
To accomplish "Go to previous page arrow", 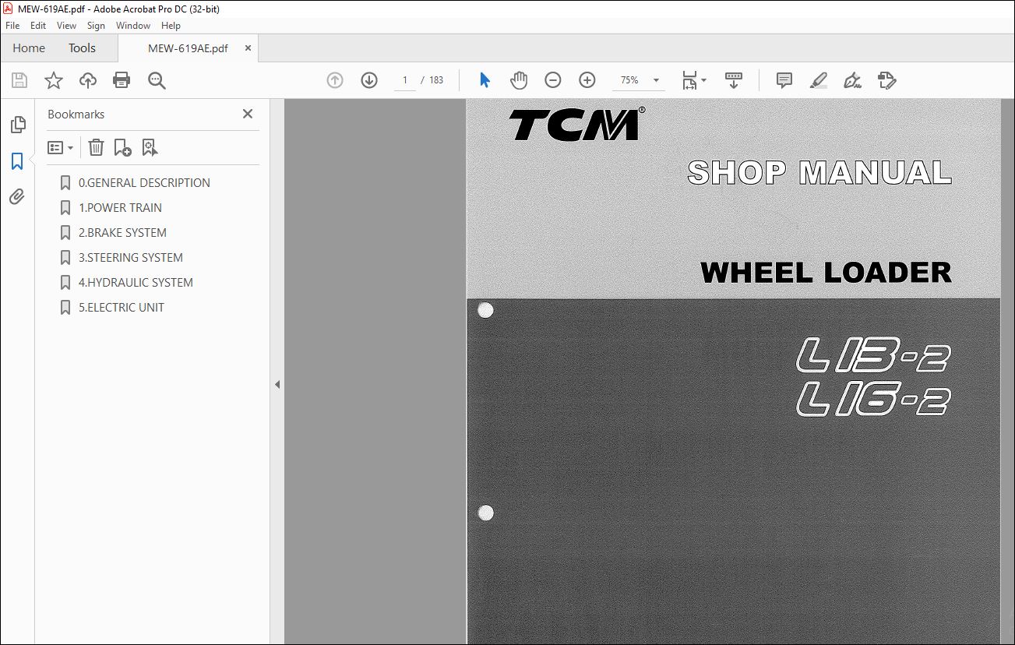I will coord(335,80).
